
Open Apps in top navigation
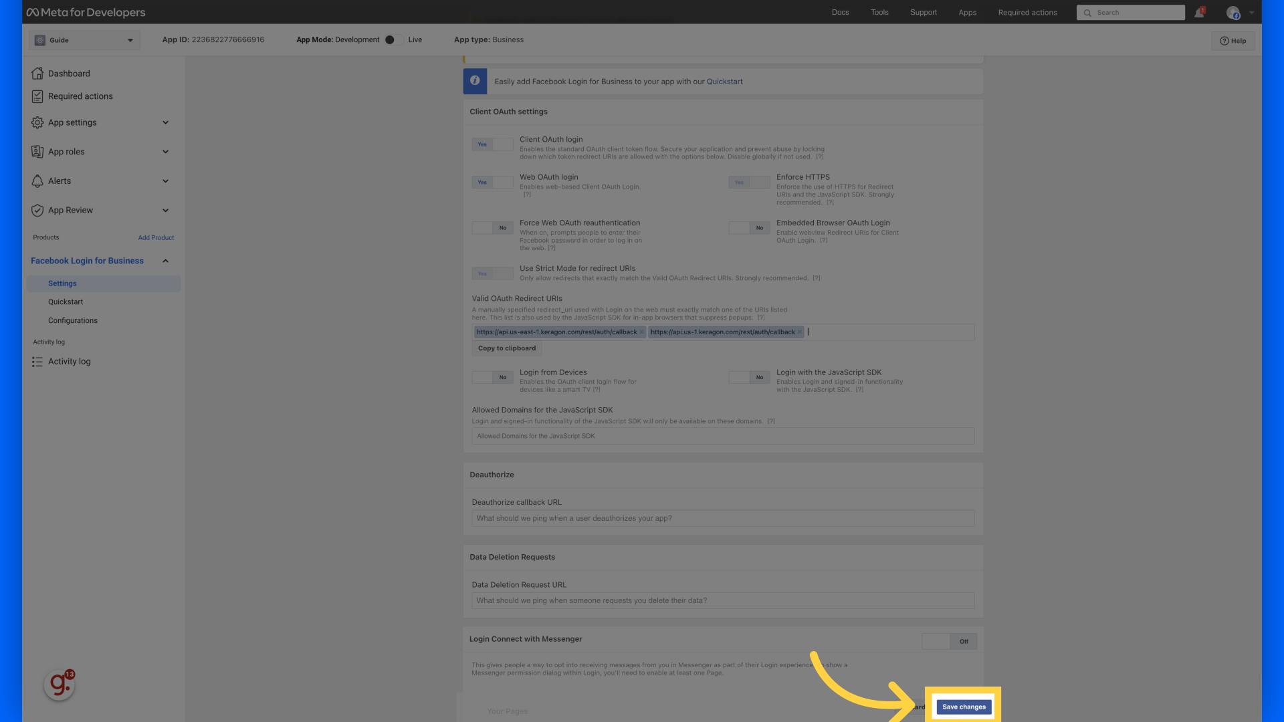tap(967, 13)
